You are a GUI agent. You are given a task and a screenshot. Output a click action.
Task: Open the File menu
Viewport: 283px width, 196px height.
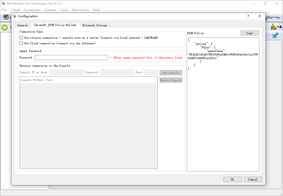click(x=5, y=10)
